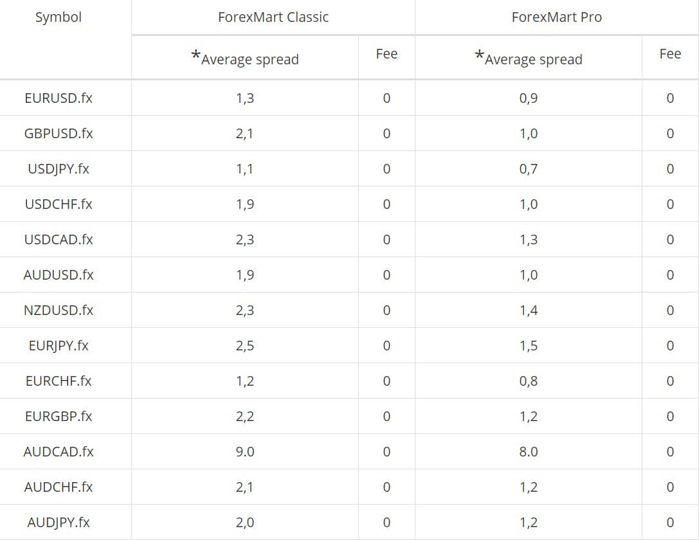
Task: Click the Symbol column header
Action: point(59,17)
